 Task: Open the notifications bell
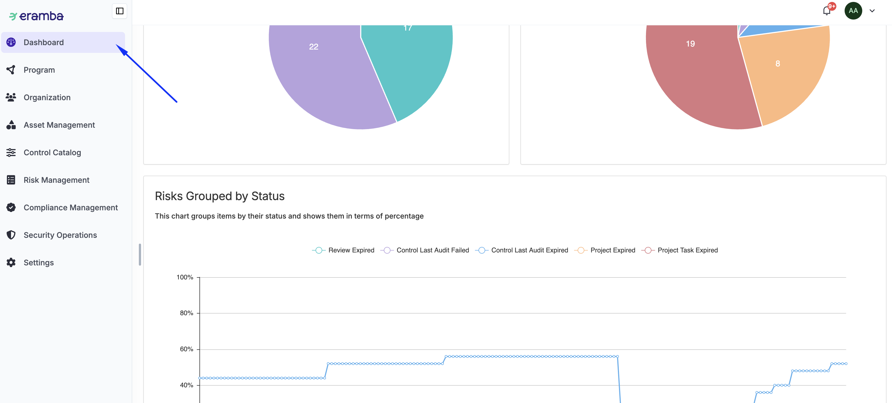point(826,11)
